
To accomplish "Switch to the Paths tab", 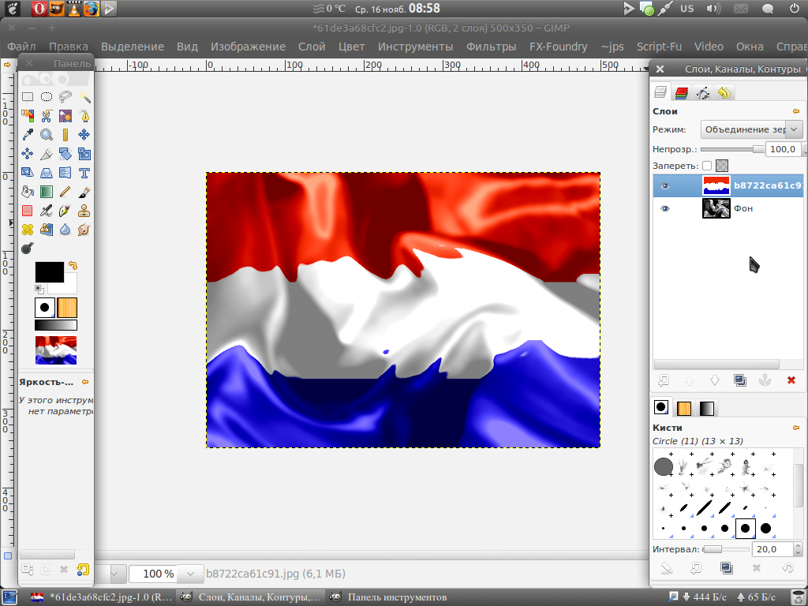I will coord(703,93).
